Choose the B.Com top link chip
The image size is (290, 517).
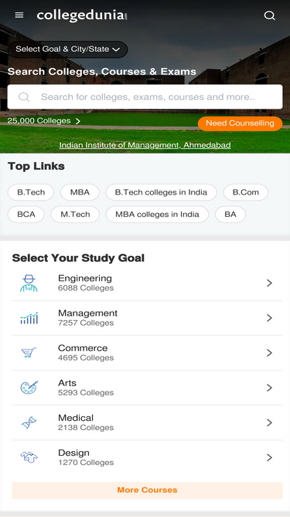[246, 192]
